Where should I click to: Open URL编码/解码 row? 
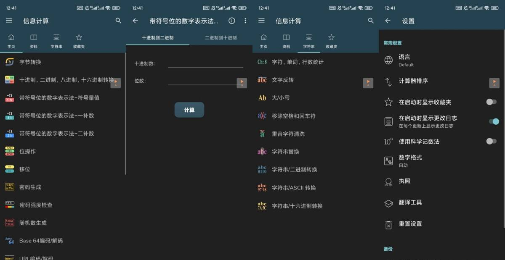[63, 257]
